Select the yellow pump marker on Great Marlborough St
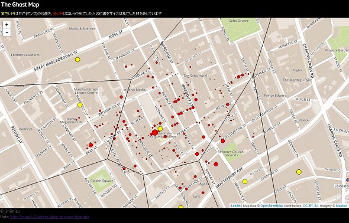The width and height of the screenshot is (349, 223). pyautogui.click(x=77, y=60)
